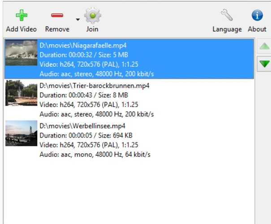Move selected video down with green arrow

point(264,64)
